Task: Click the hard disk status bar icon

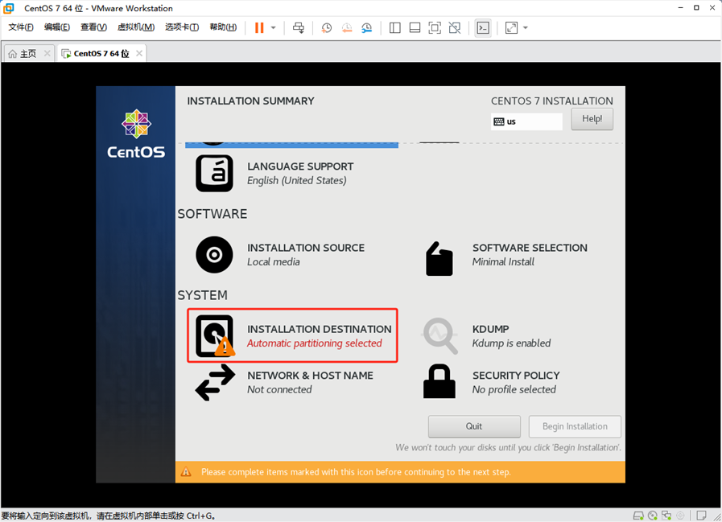Action: (x=638, y=516)
